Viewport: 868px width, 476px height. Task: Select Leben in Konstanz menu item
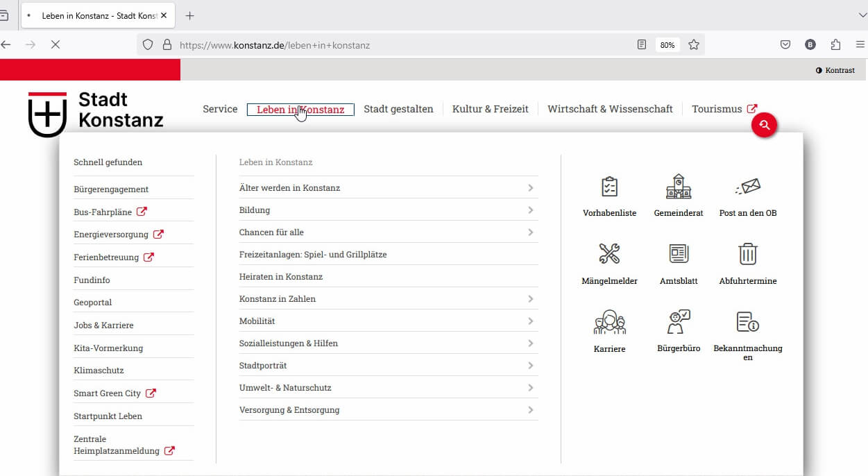300,110
